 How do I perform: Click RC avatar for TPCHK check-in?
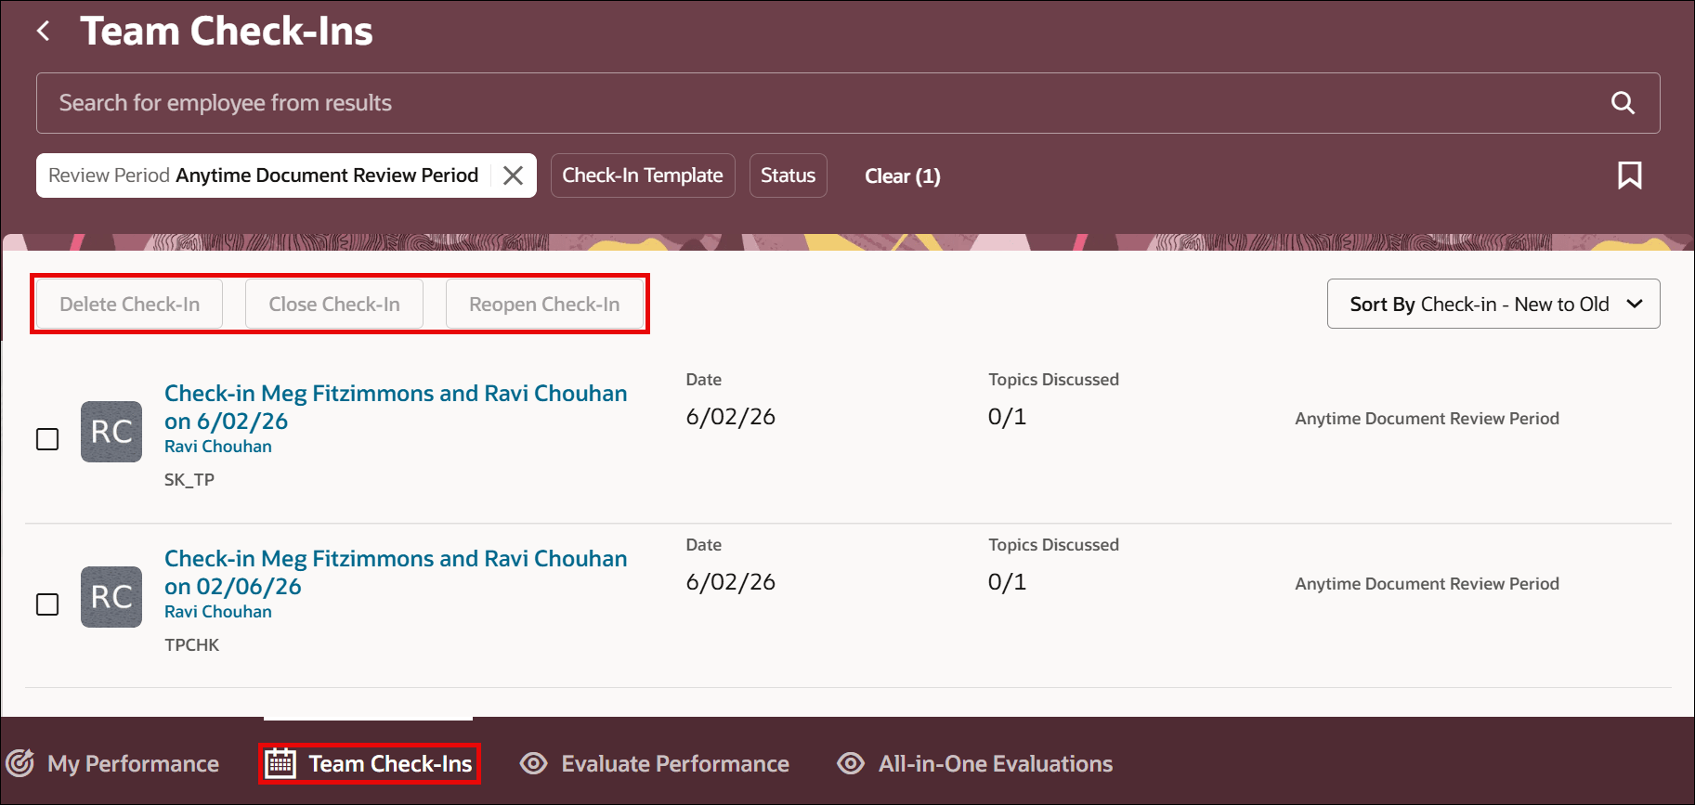pyautogui.click(x=111, y=597)
